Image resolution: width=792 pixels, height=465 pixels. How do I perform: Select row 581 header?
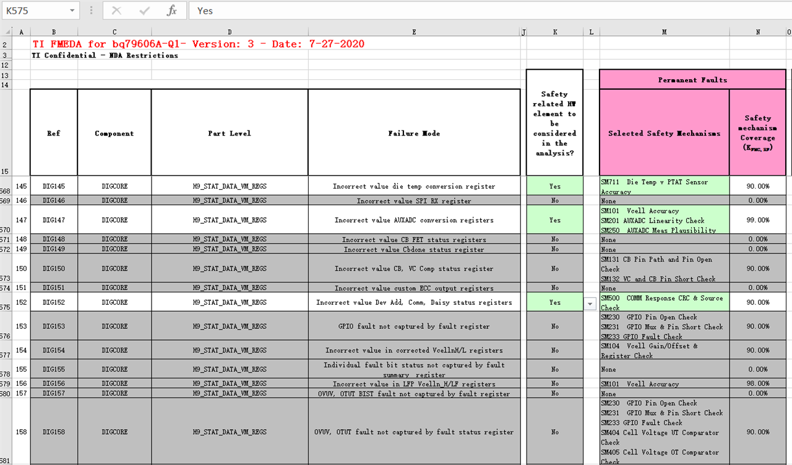coord(6,431)
